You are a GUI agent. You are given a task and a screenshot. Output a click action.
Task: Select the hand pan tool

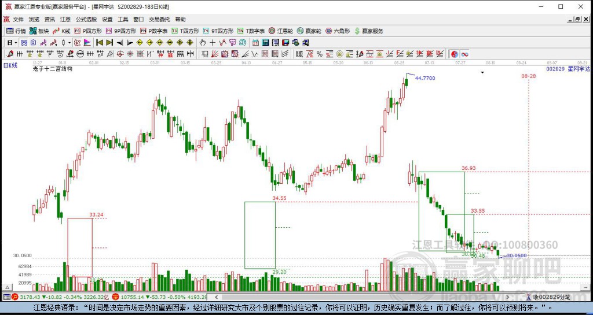(202, 43)
